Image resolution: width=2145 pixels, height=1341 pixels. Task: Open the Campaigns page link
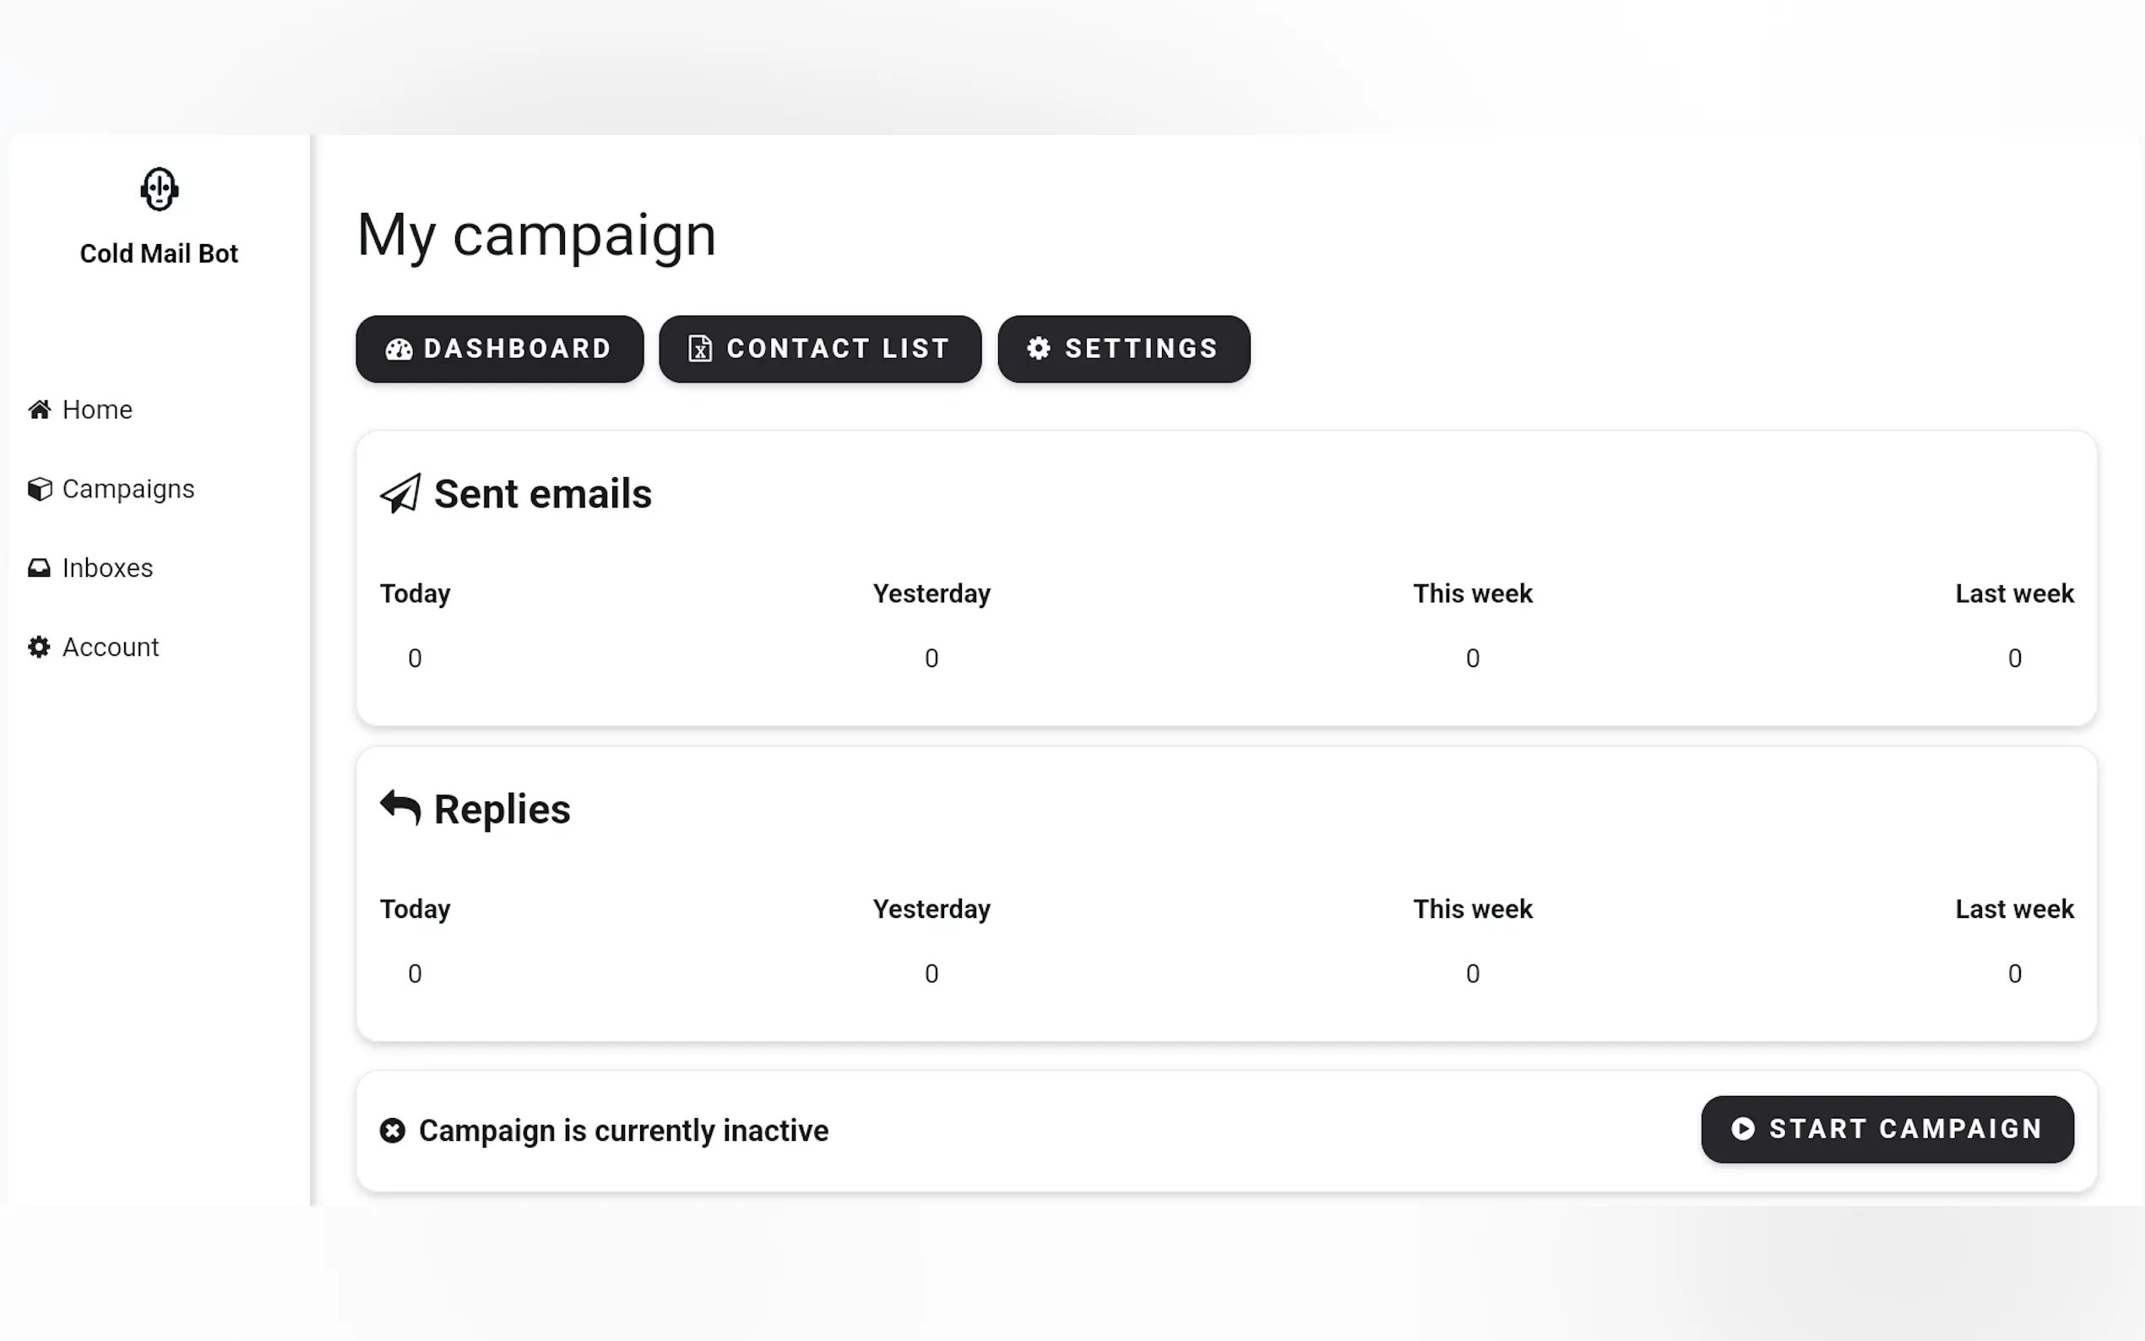tap(128, 489)
